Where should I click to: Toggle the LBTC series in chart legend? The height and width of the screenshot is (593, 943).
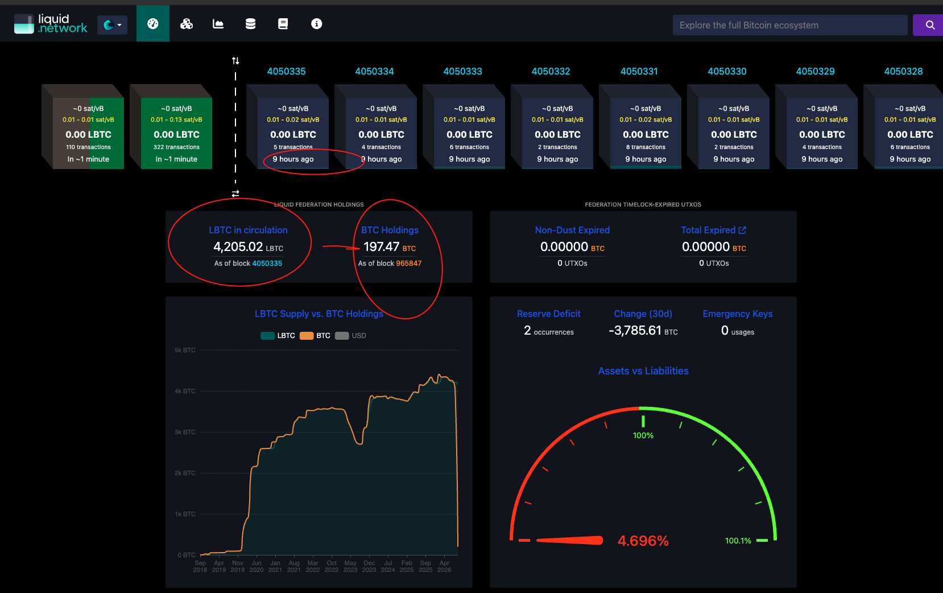pyautogui.click(x=278, y=336)
